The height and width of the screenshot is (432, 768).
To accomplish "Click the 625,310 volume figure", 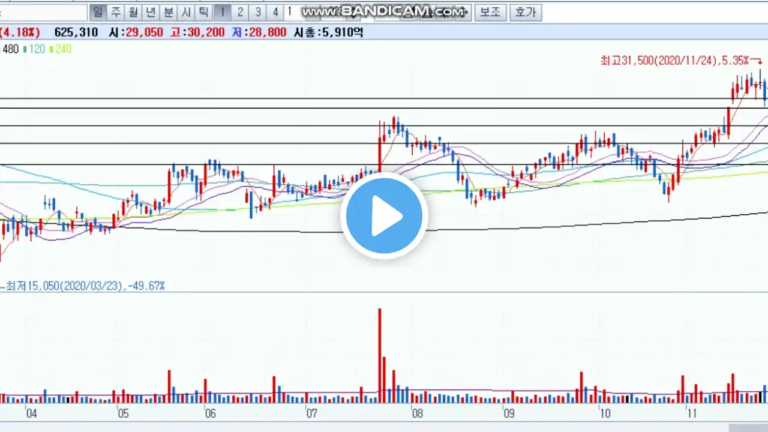I will click(x=76, y=32).
